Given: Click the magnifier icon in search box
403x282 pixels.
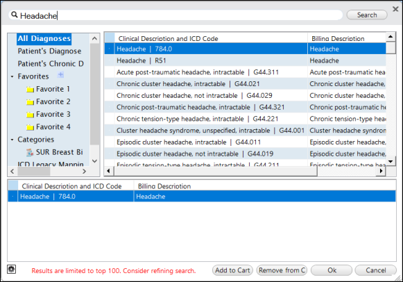Looking at the screenshot, I should point(15,15).
